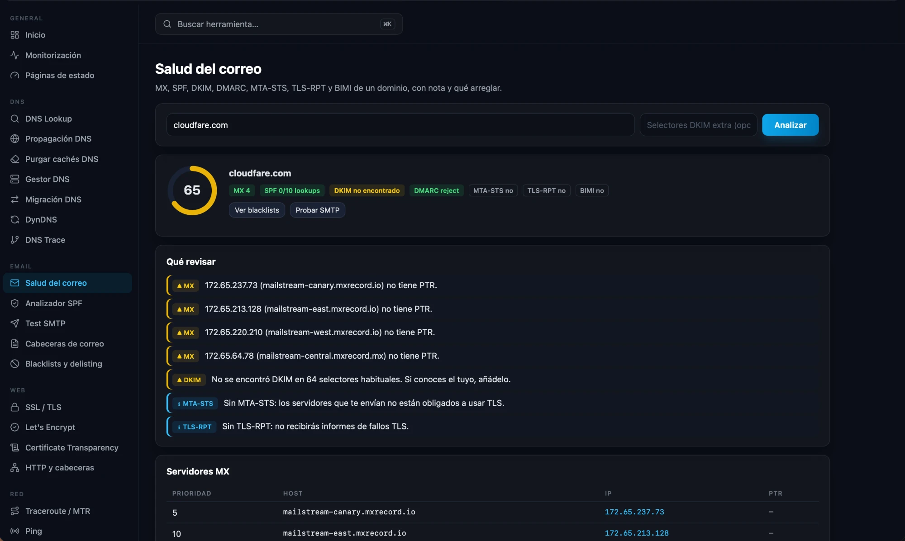The image size is (905, 541).
Task: Click the DynDNS refresh icon
Action: (15, 219)
